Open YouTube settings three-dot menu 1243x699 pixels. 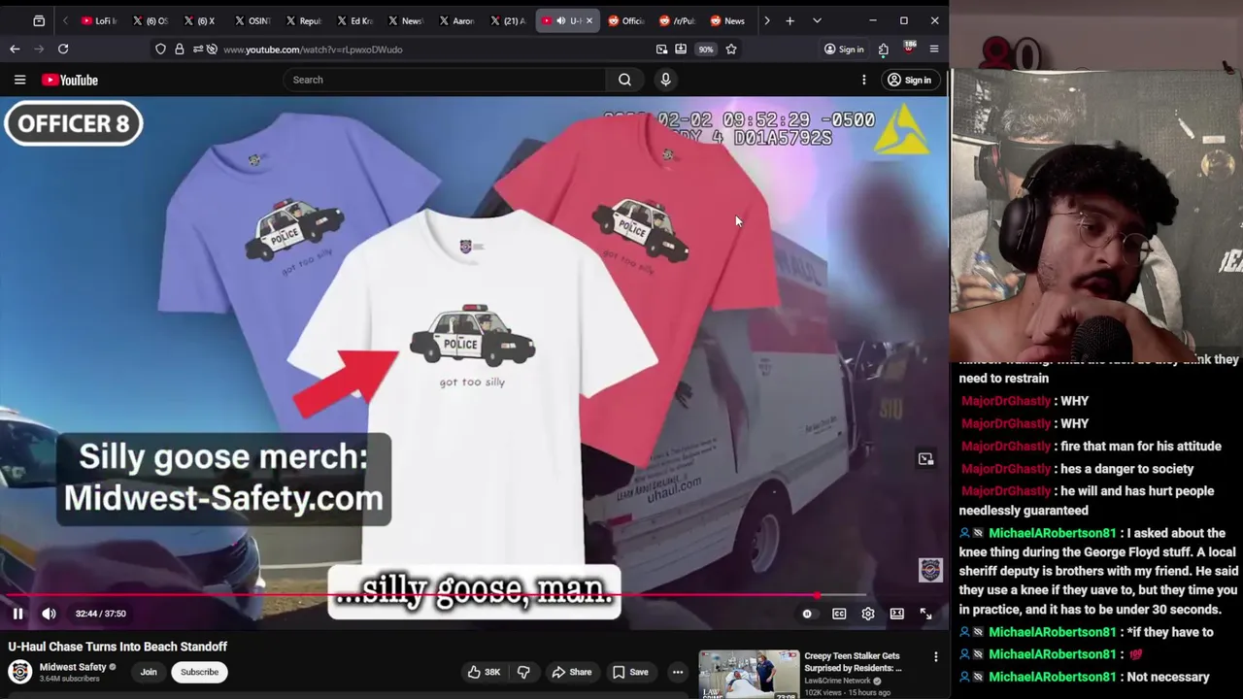coord(863,80)
